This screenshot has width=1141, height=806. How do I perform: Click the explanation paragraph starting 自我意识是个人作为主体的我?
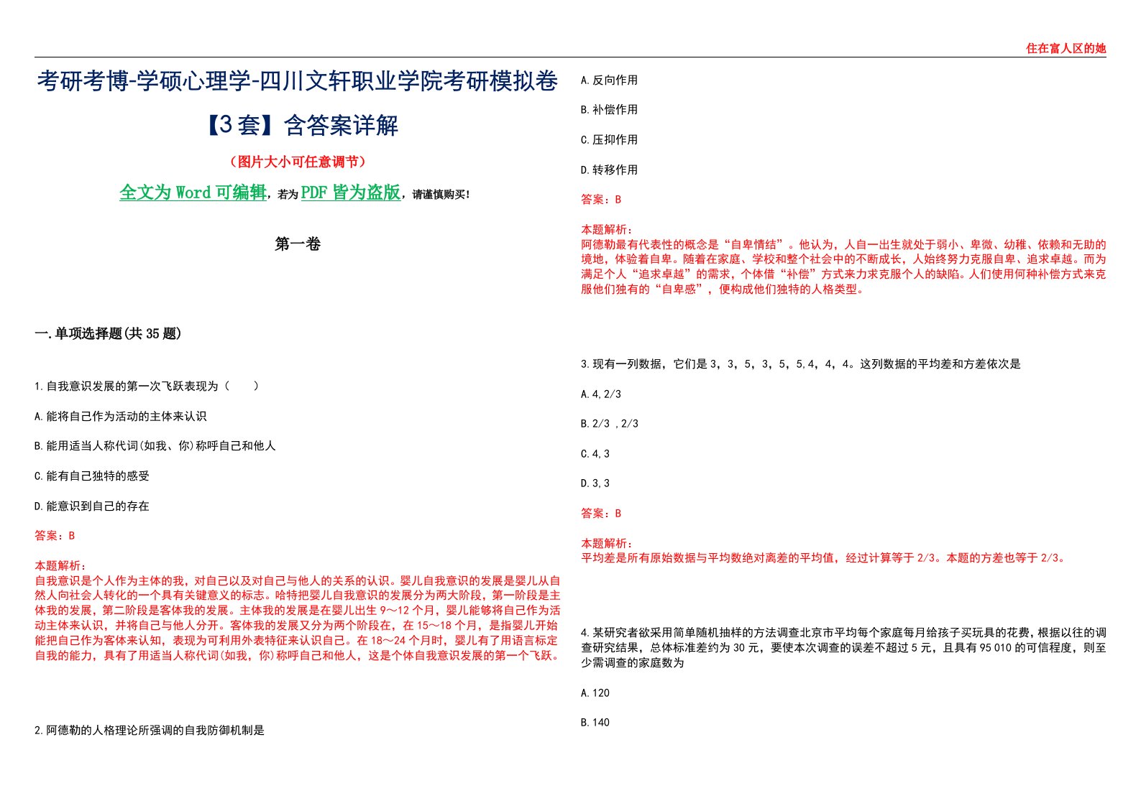point(298,619)
